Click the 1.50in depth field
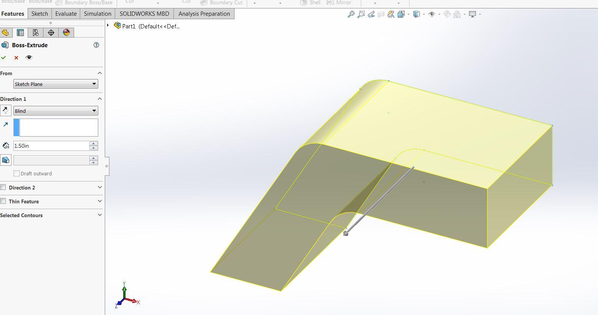This screenshot has width=598, height=315. pos(51,146)
